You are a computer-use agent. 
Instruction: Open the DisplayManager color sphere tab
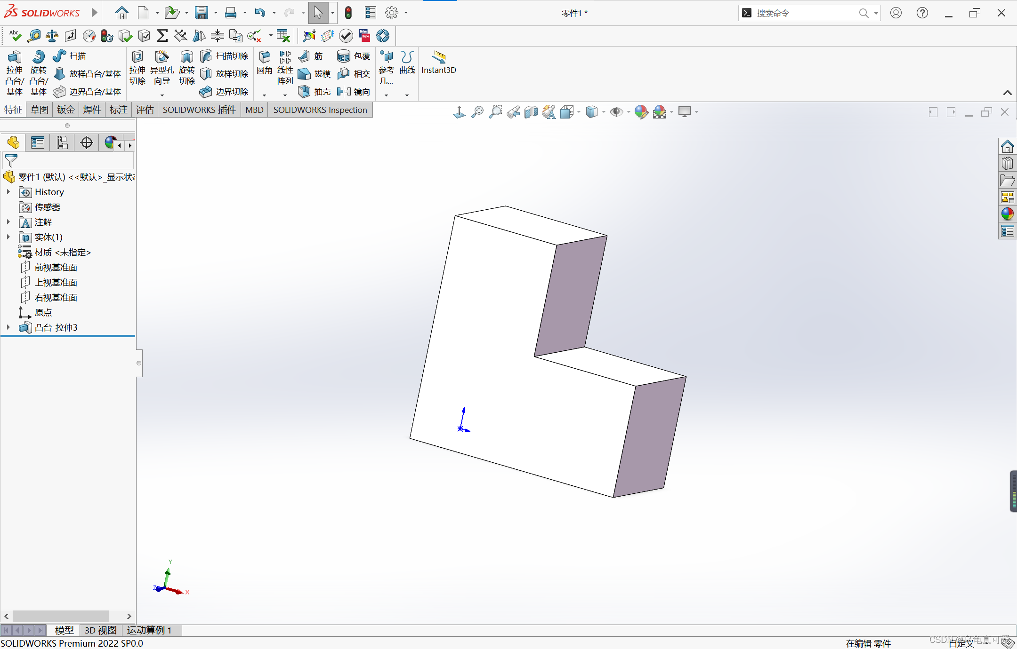110,142
